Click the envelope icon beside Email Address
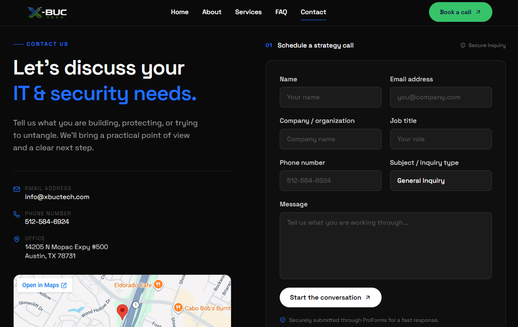 pyautogui.click(x=17, y=189)
